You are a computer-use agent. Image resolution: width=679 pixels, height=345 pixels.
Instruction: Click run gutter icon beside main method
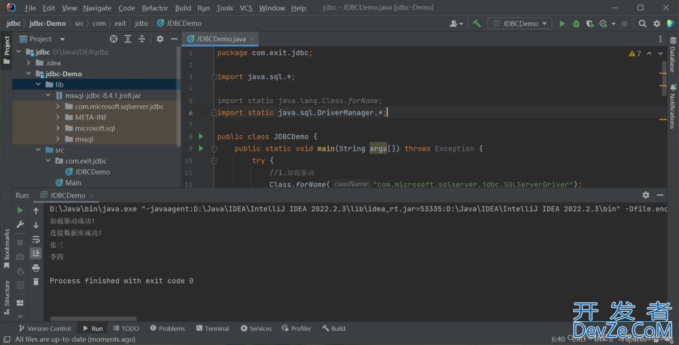[201, 149]
